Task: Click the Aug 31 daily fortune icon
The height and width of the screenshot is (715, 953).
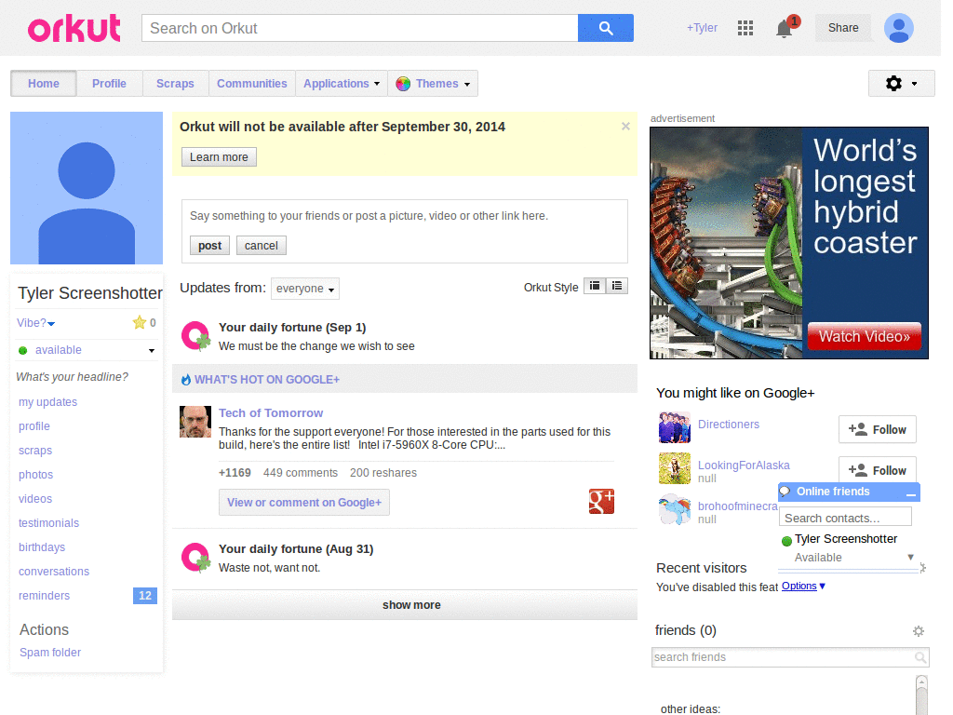Action: click(x=195, y=558)
